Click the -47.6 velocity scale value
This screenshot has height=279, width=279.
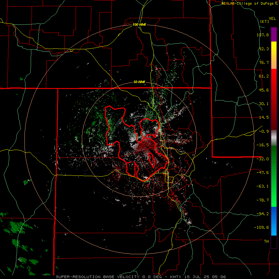click(x=263, y=173)
